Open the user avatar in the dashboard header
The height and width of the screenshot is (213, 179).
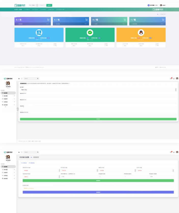161,5
